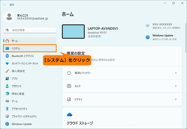
Task: Click the 設定の検索 search box
Action: pyautogui.click(x=30, y=30)
